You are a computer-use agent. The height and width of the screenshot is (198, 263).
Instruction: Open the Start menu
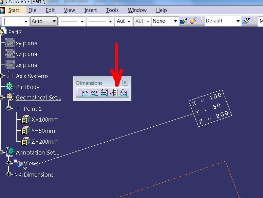click(14, 10)
